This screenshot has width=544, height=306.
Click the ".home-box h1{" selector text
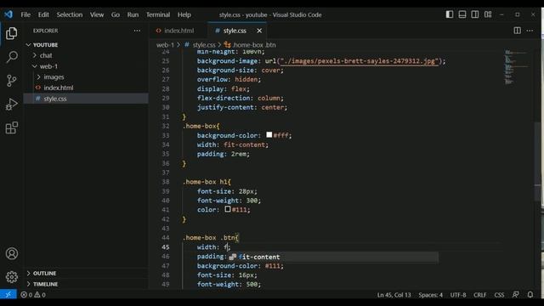207,182
